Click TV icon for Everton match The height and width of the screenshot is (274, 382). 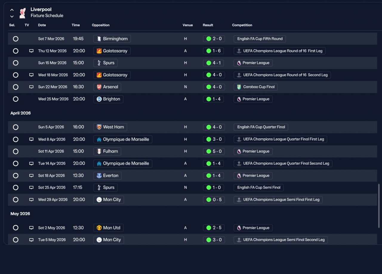(31, 176)
